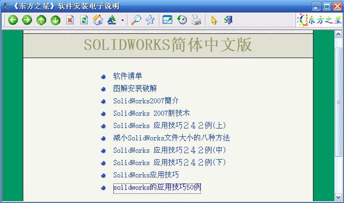Close the 东方之星 window
344x203 pixels.
[x=337, y=6]
